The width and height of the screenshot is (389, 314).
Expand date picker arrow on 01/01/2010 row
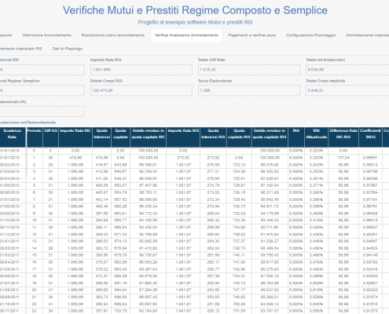(22, 151)
